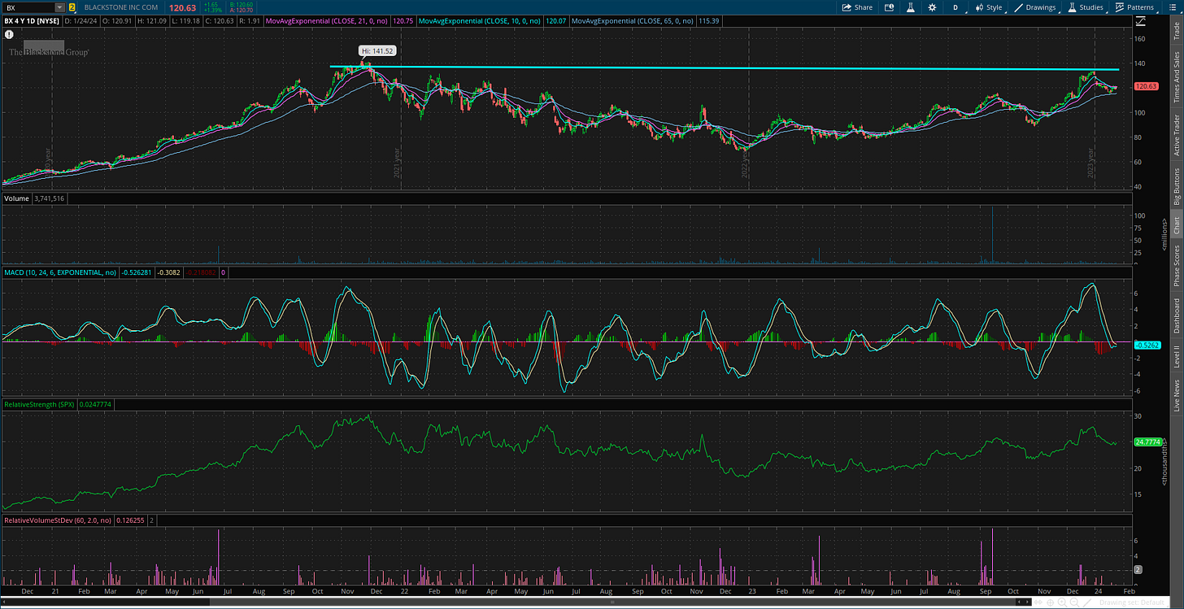Click the -0.5262 MACD value axis label
Screen dimensions: 1184x609
coord(1146,345)
